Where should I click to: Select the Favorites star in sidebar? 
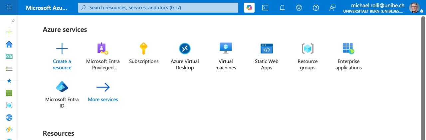9,81
